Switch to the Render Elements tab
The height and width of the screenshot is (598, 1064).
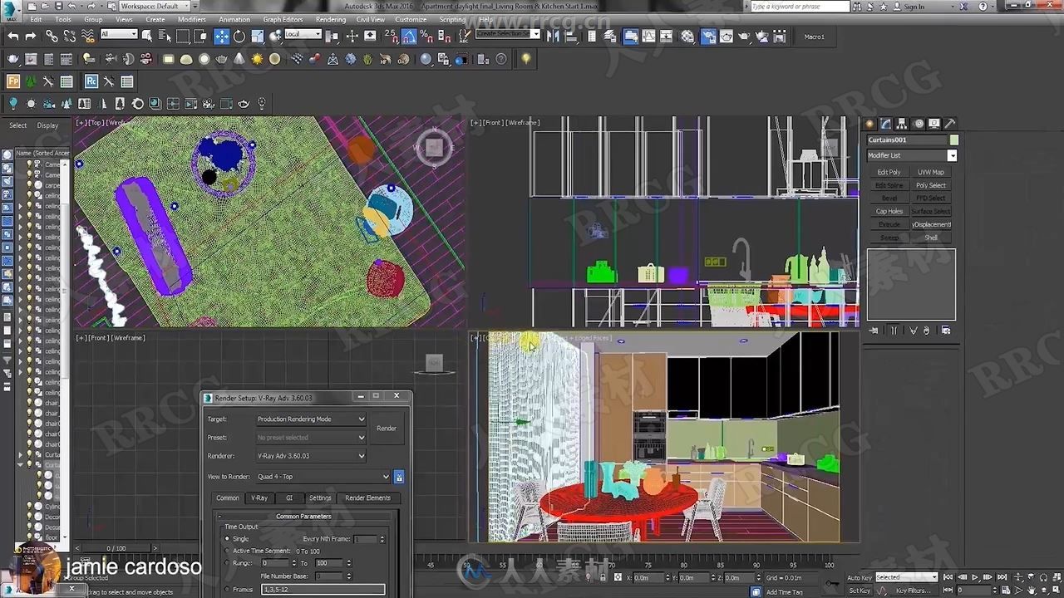pos(367,498)
